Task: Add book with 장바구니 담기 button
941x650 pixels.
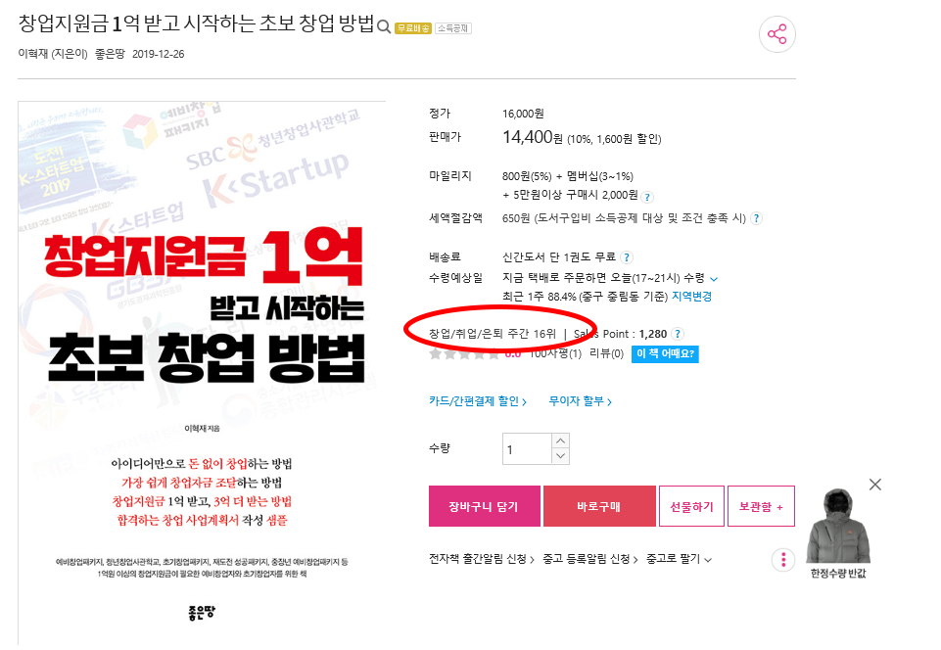Action: click(485, 506)
